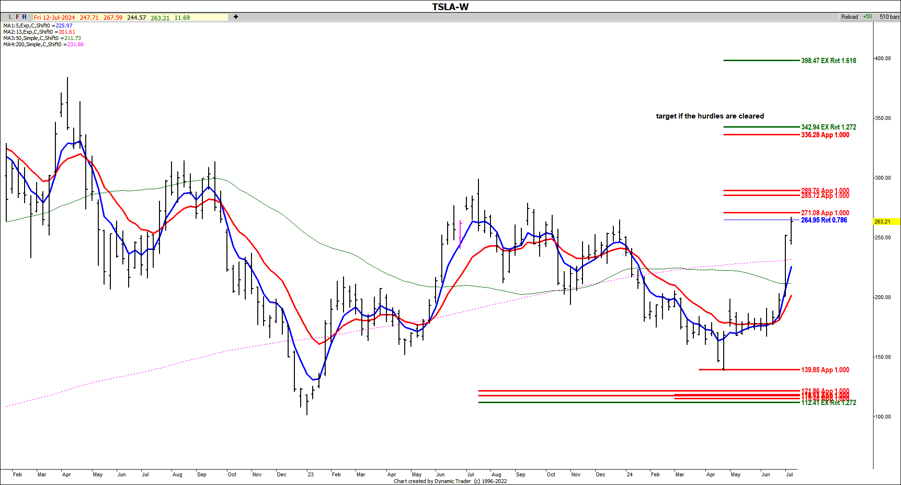Click the 139.85 App 1.000 label
This screenshot has height=485, width=901.
(825, 370)
